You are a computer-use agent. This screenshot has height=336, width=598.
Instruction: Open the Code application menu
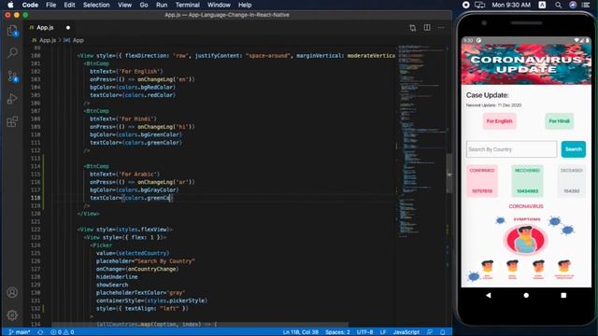(x=30, y=5)
